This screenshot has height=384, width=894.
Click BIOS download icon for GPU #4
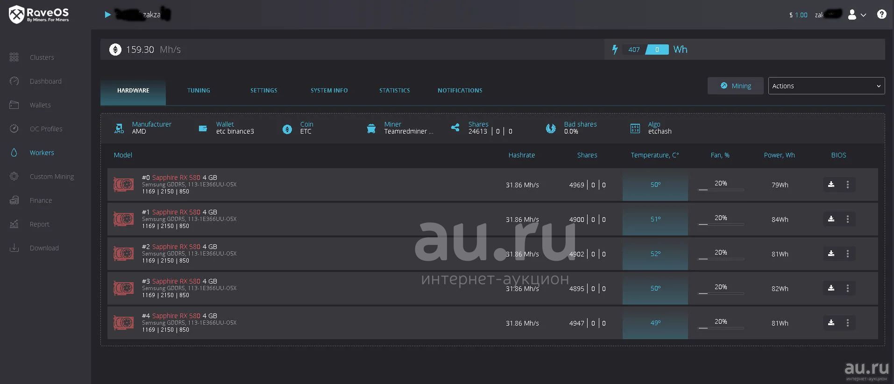pos(831,323)
